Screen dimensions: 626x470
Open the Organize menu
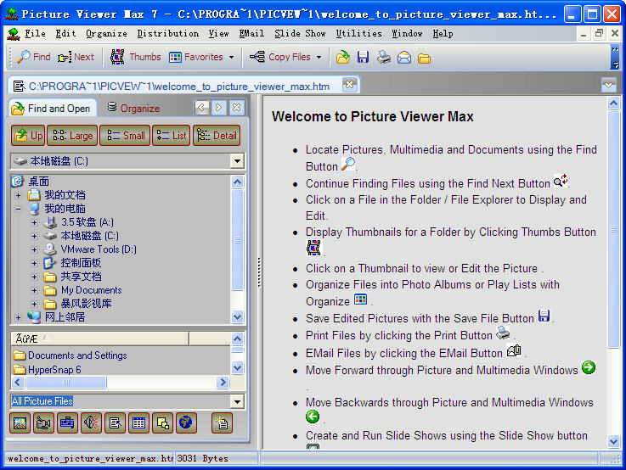pyautogui.click(x=106, y=33)
